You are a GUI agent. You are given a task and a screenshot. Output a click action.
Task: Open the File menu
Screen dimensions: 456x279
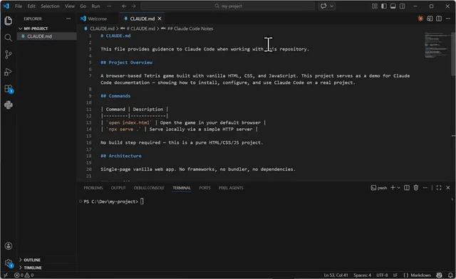point(19,6)
